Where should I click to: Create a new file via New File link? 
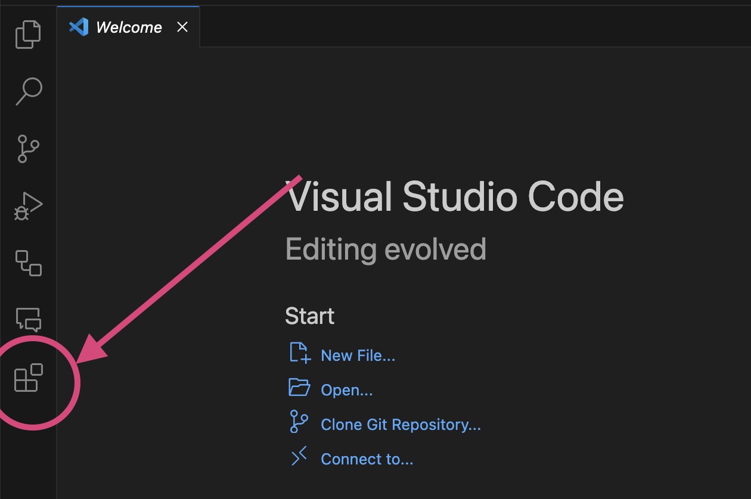pyautogui.click(x=358, y=355)
